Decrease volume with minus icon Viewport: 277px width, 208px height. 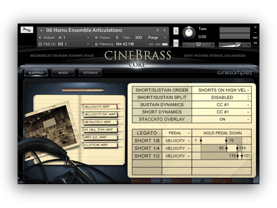point(221,45)
